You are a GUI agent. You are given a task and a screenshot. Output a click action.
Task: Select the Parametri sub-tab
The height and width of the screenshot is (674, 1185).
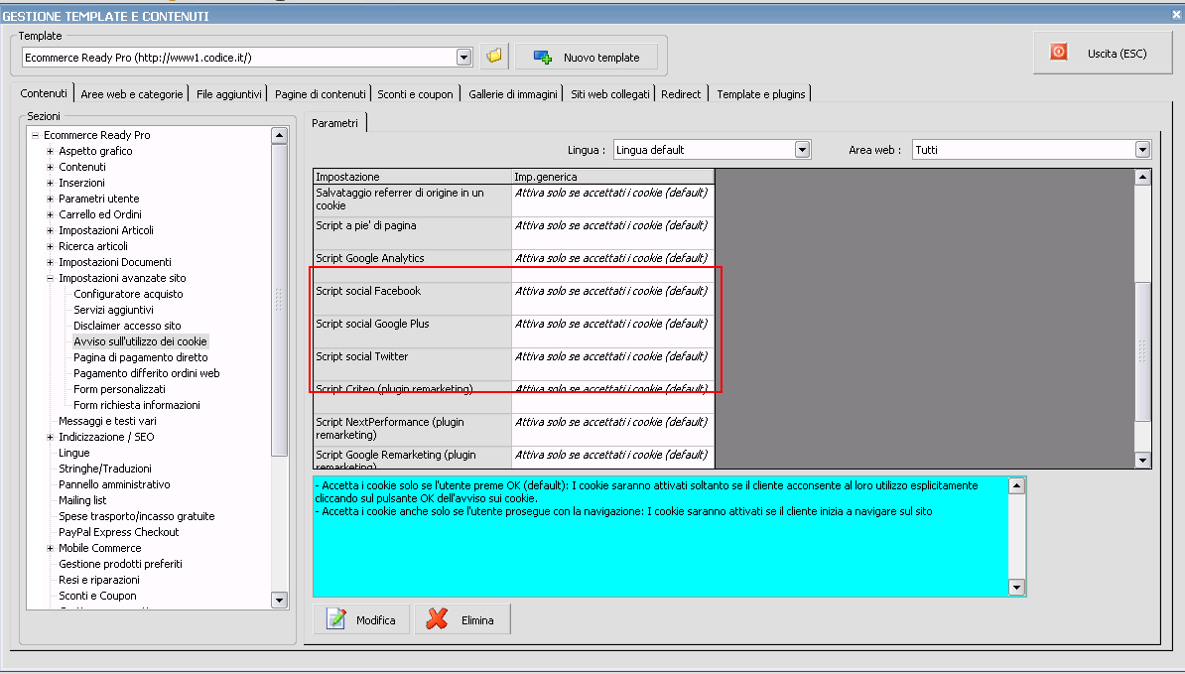point(334,122)
